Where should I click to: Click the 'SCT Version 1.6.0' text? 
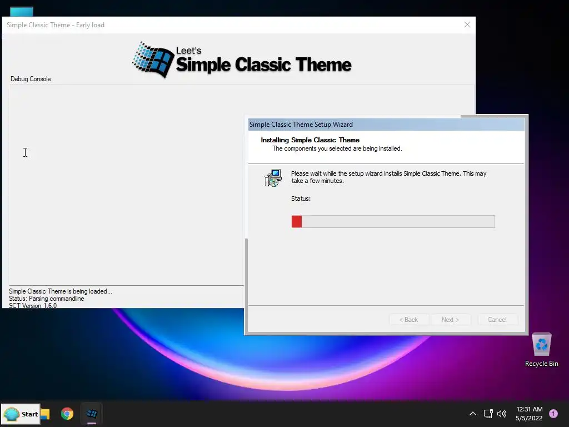(x=33, y=305)
